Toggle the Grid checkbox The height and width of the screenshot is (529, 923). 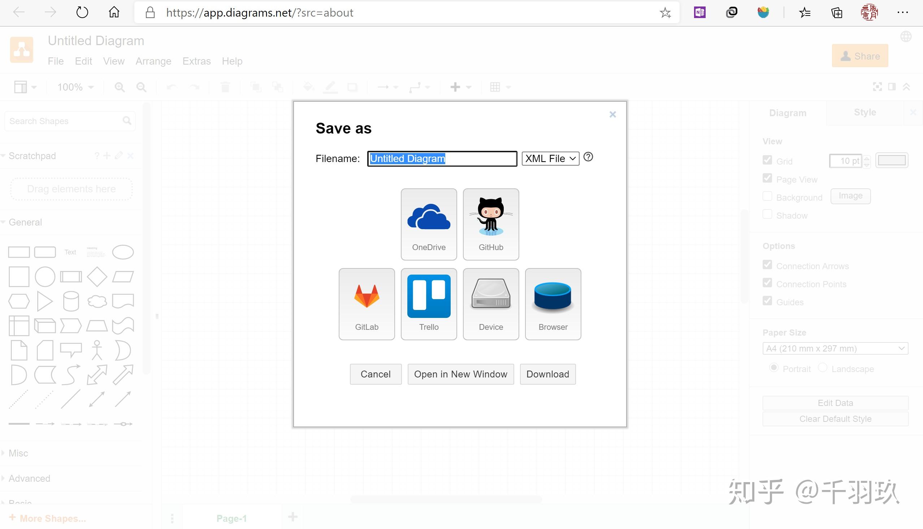[767, 160]
